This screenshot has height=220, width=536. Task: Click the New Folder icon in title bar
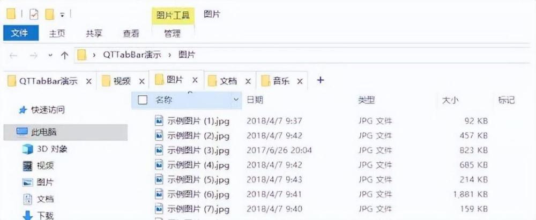pos(50,14)
